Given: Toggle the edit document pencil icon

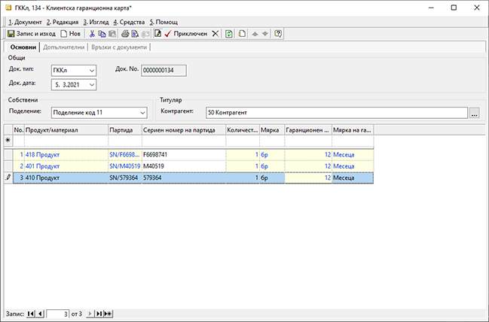Looking at the screenshot, I should pyautogui.click(x=157, y=34).
